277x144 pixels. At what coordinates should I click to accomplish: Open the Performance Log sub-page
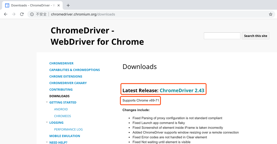pyautogui.click(x=68, y=129)
